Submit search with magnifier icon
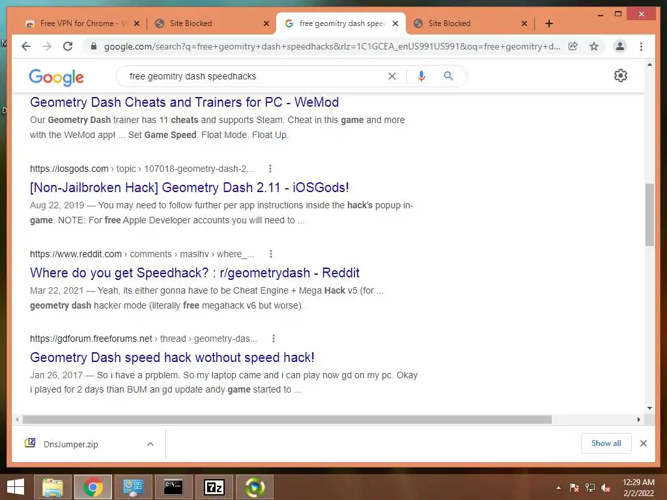Viewport: 667px width, 500px height. click(448, 76)
